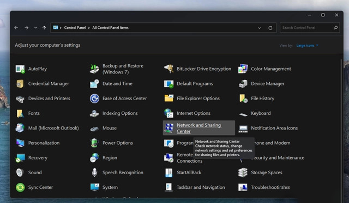Open the Power Options battery icon
The width and height of the screenshot is (349, 203).
tap(94, 143)
